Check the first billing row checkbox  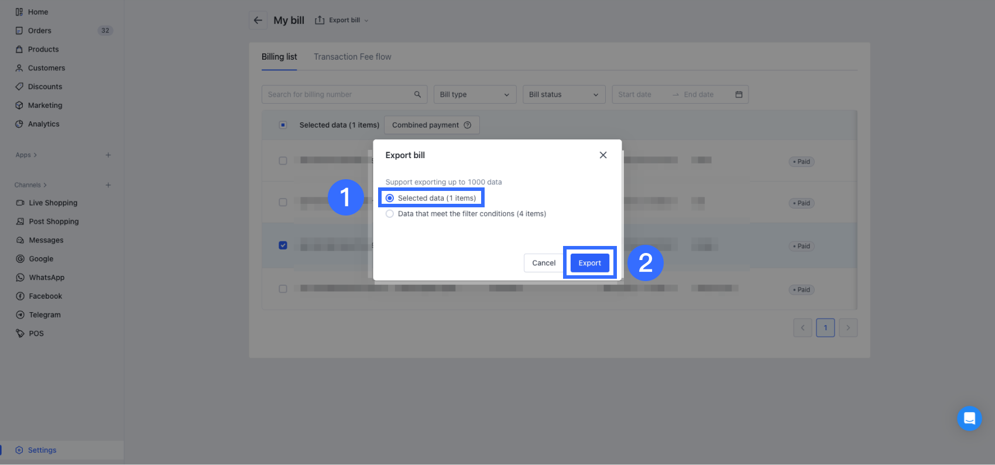point(283,160)
